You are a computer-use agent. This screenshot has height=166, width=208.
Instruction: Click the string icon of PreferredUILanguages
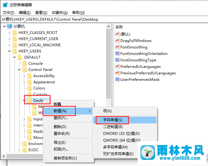click(x=117, y=66)
